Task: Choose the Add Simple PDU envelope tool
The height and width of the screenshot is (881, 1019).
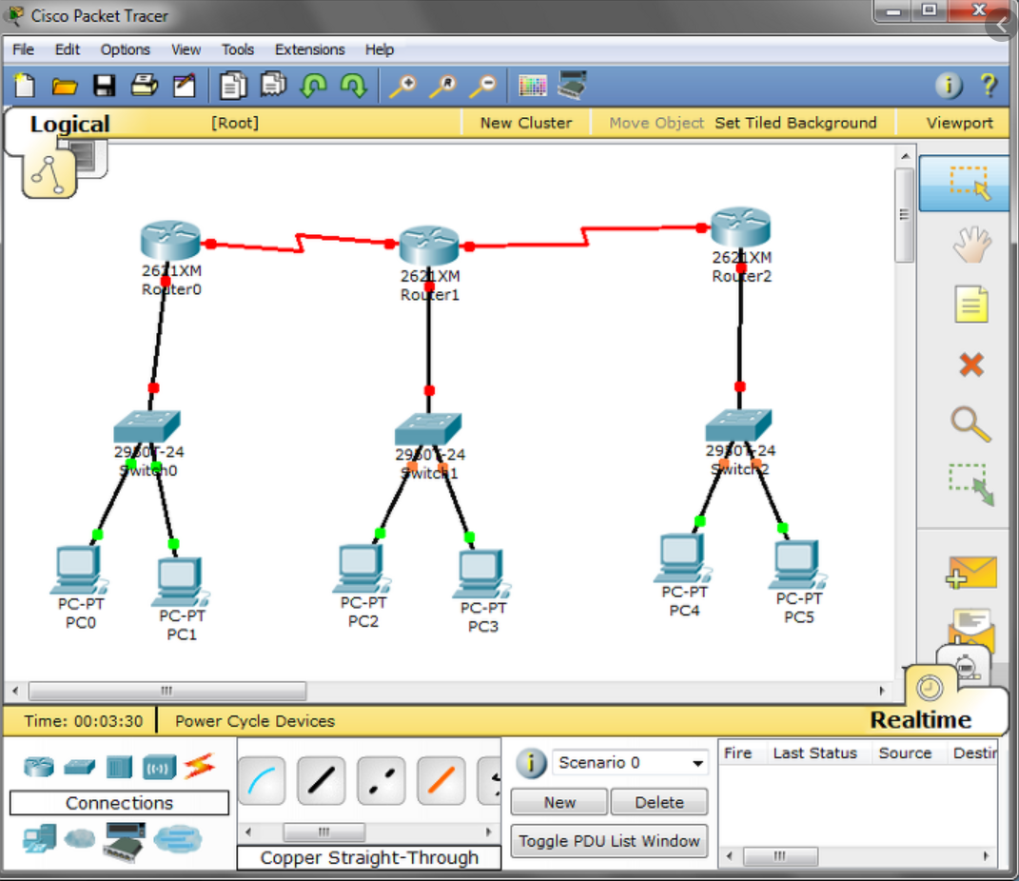Action: pos(970,573)
